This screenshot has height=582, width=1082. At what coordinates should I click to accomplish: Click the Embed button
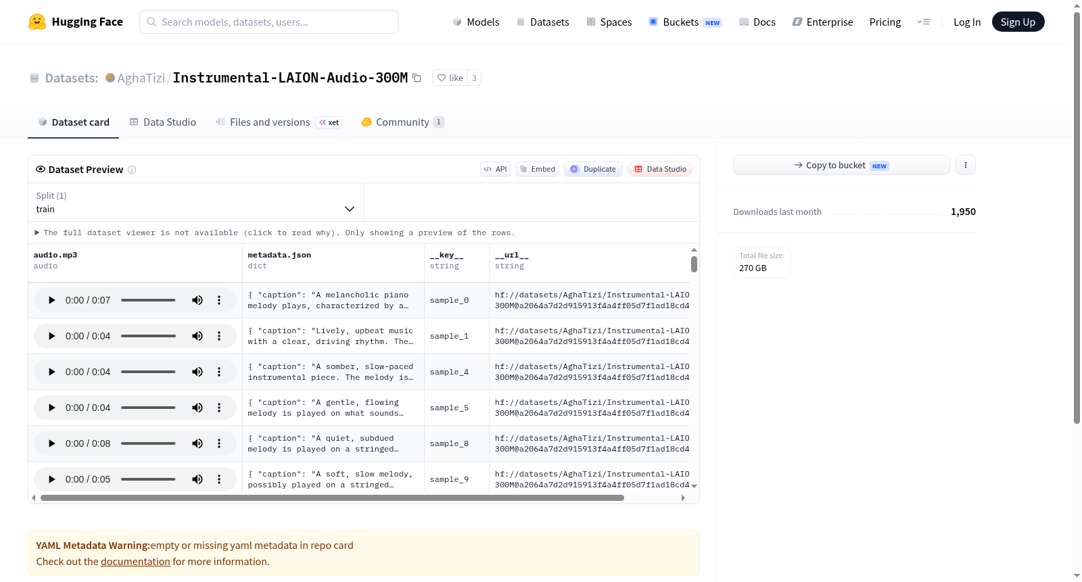tap(538, 169)
